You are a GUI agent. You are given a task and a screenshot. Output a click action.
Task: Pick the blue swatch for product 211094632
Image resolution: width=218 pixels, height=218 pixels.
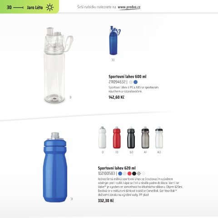(x=135, y=82)
